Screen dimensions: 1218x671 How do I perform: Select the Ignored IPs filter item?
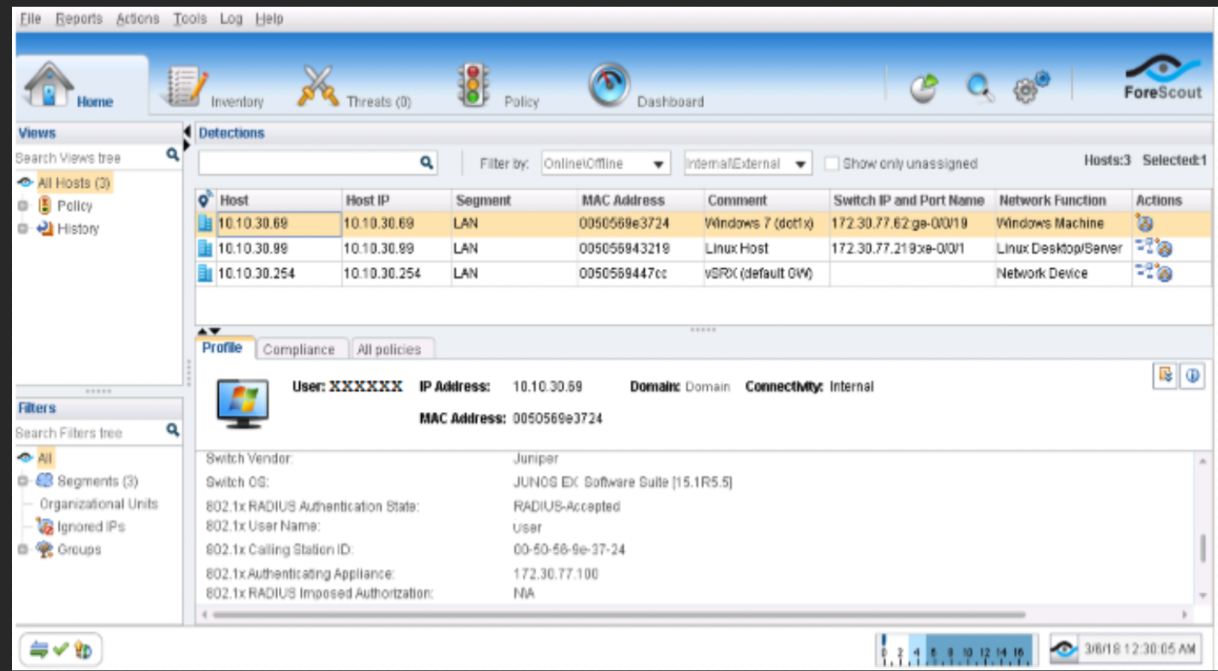[90, 527]
